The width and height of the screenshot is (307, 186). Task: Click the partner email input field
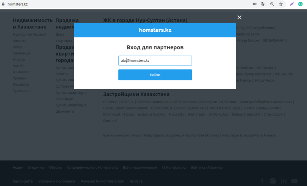[155, 60]
